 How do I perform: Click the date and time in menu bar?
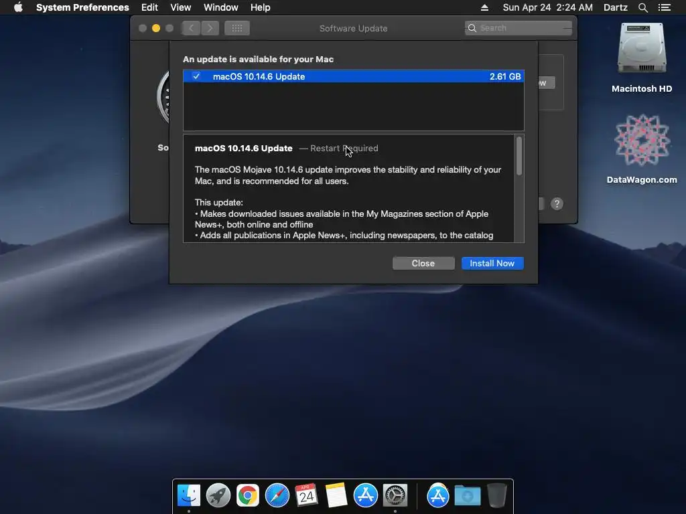coord(548,7)
